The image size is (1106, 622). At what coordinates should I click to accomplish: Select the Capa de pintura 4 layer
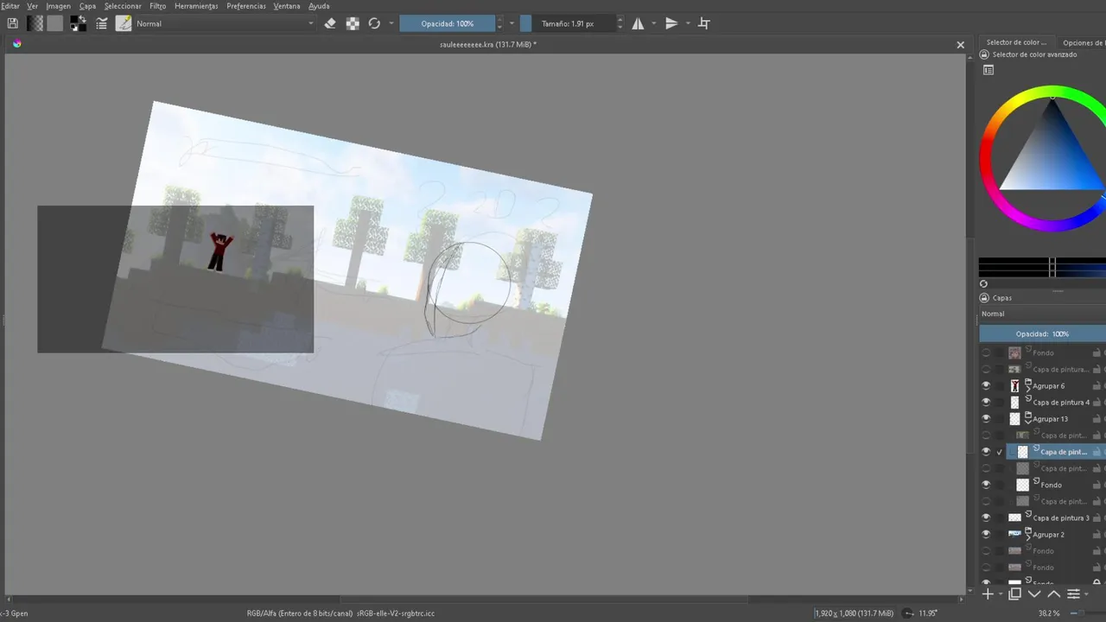pyautogui.click(x=1061, y=403)
